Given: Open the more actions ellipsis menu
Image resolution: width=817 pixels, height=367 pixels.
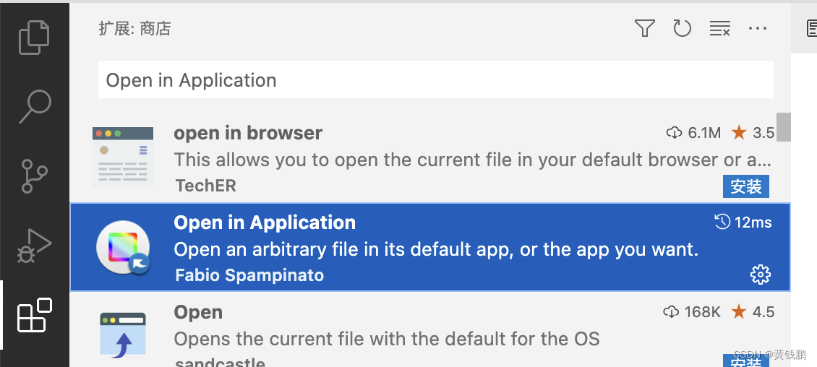Looking at the screenshot, I should click(757, 28).
